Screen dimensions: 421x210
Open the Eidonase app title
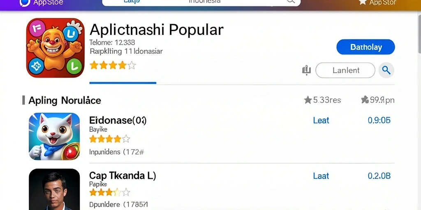click(118, 121)
